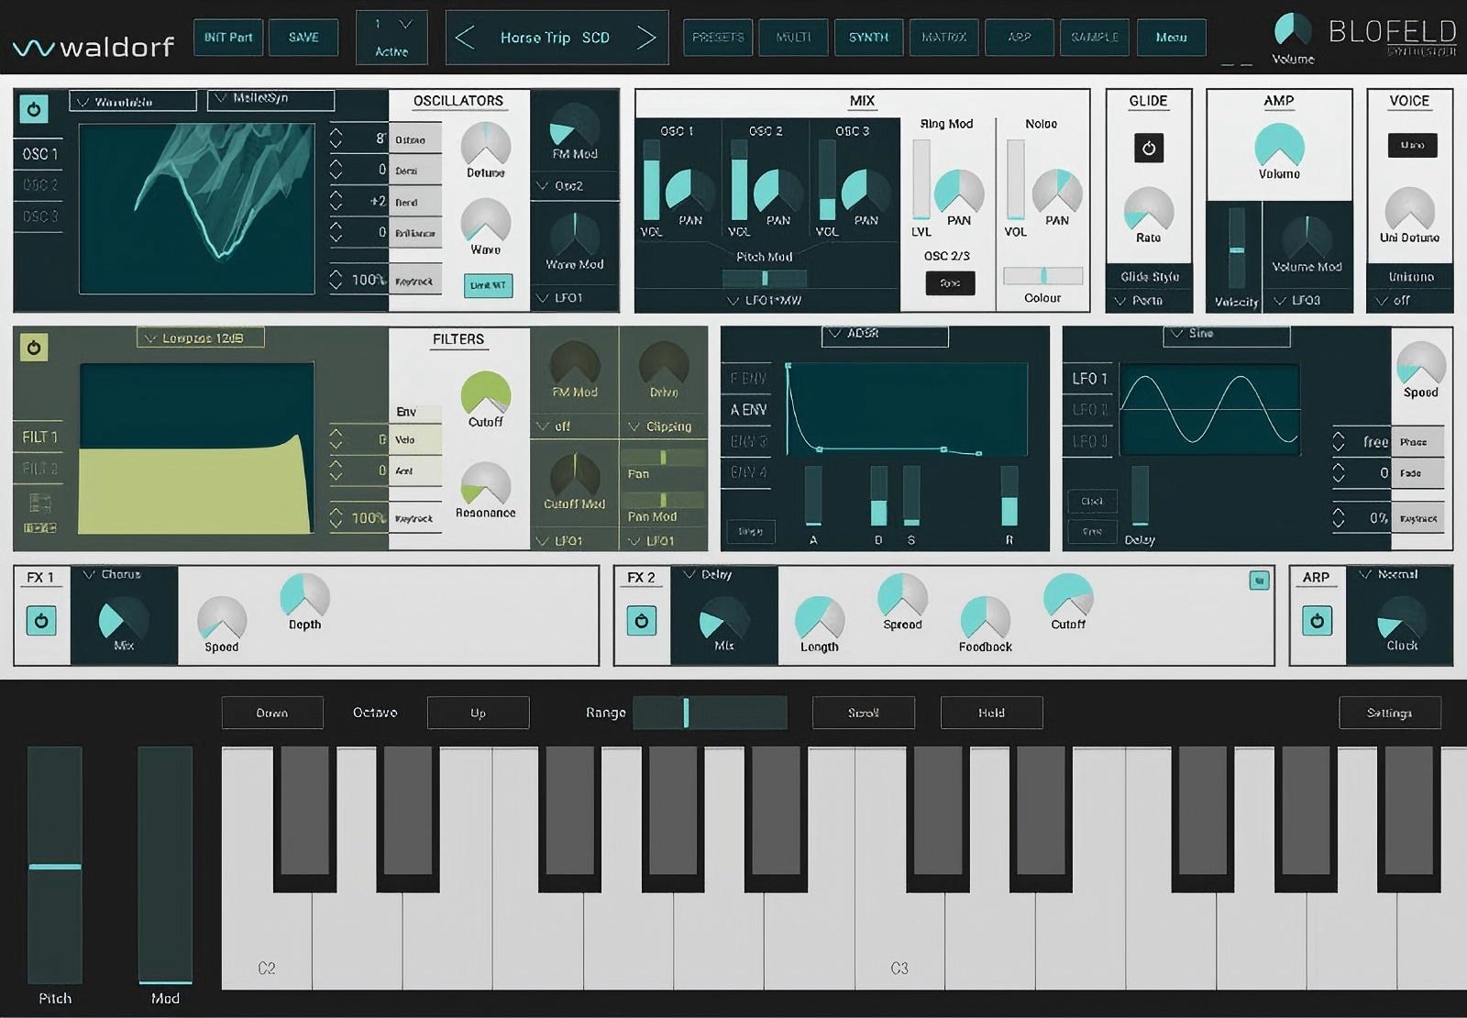Open the Clipping drive curve dropdown
Image resolution: width=1467 pixels, height=1018 pixels.
(661, 426)
